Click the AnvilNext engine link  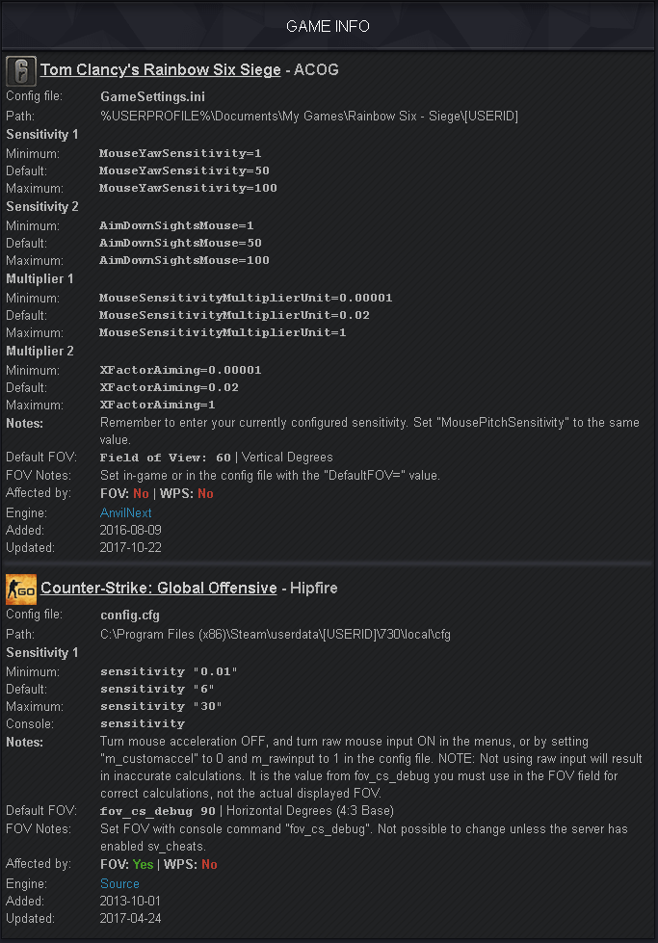point(125,512)
